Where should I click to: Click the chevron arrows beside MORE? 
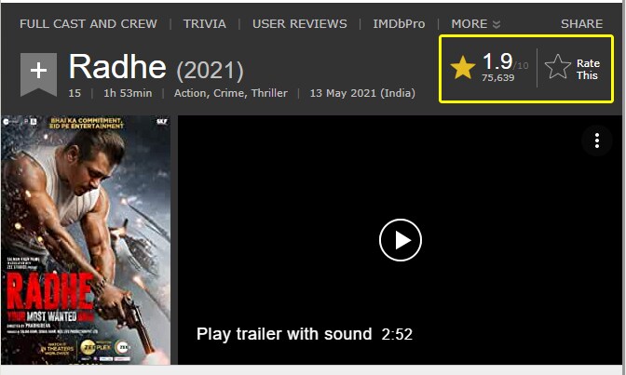[x=497, y=25]
